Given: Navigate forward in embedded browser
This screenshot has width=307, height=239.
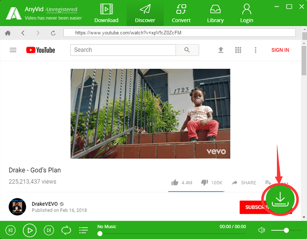Looking at the screenshot, I should 38,33.
